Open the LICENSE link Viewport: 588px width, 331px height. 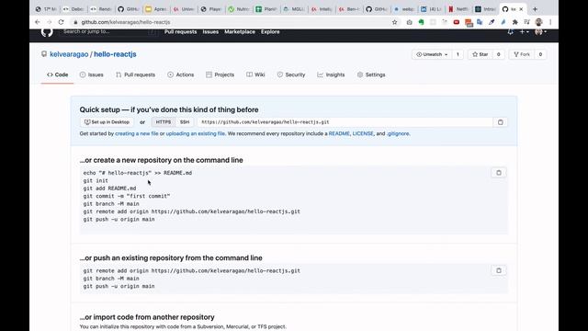363,133
